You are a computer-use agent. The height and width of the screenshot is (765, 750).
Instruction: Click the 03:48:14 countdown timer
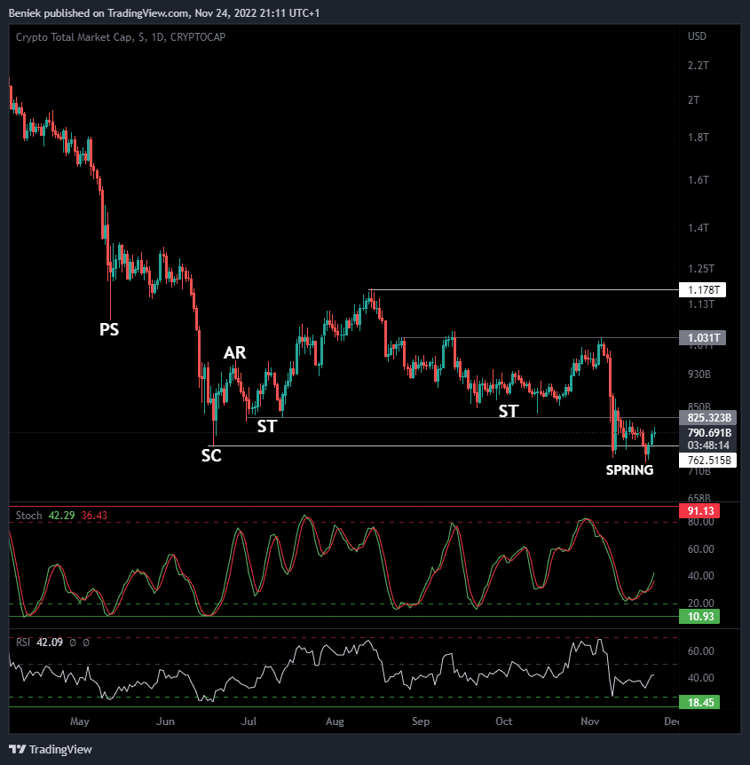coord(708,445)
